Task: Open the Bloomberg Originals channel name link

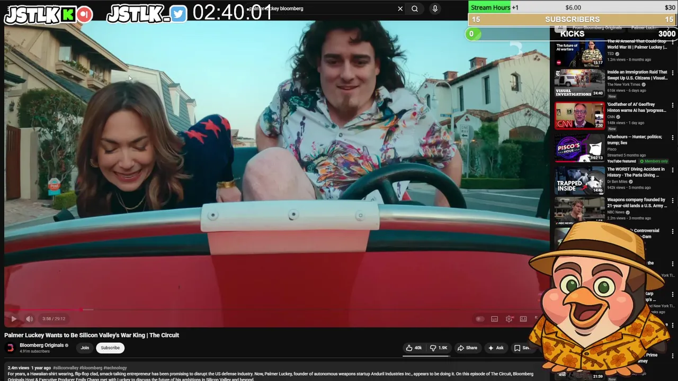Action: point(41,345)
